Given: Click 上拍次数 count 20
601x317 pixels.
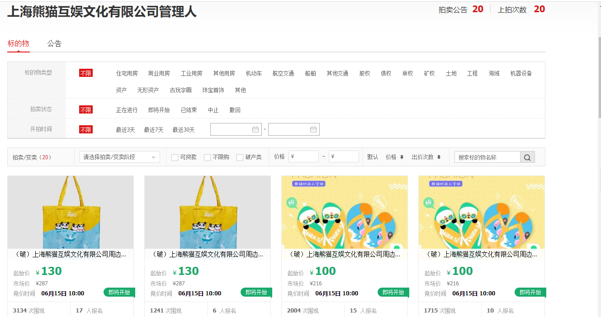Looking at the screenshot, I should pyautogui.click(x=539, y=9).
